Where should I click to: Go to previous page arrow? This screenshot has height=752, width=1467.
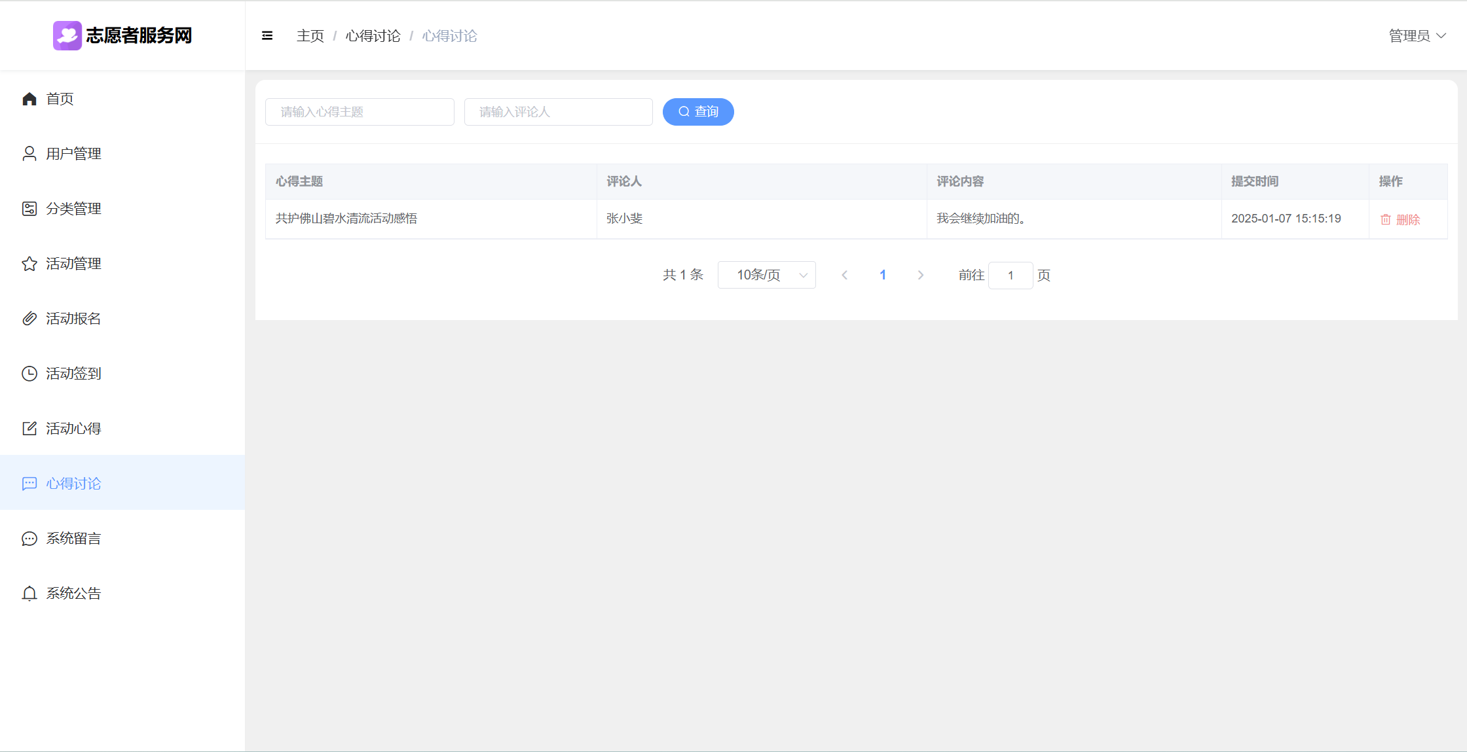pyautogui.click(x=845, y=275)
